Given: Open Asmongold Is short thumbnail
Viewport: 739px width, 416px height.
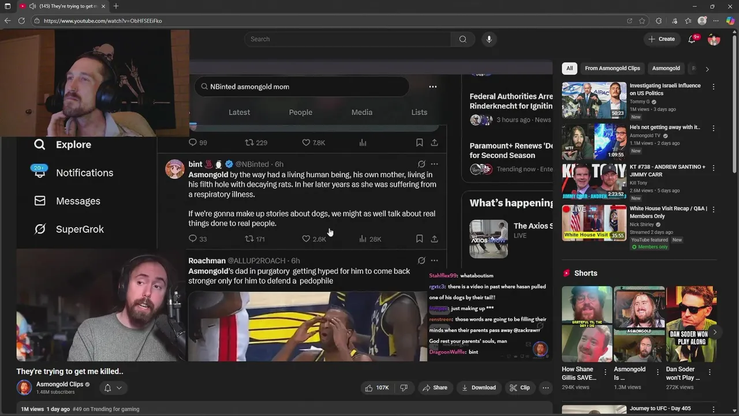Looking at the screenshot, I should [639, 324].
